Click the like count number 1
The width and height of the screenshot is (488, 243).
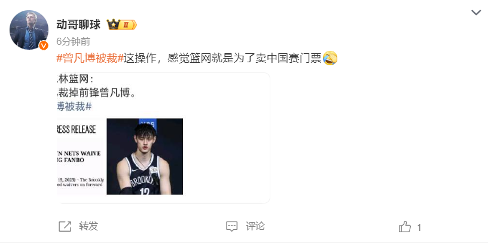419,227
